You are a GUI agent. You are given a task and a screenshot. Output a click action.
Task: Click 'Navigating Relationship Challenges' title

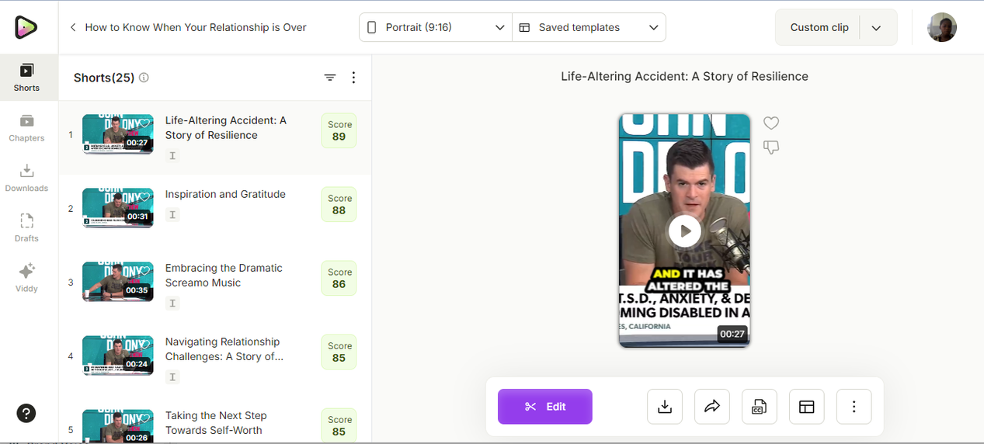click(224, 349)
